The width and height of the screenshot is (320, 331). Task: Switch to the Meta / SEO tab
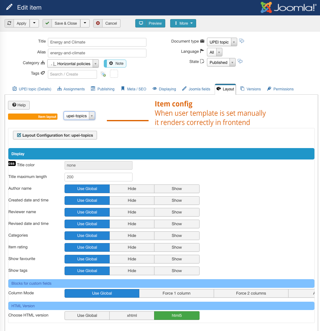pyautogui.click(x=133, y=89)
